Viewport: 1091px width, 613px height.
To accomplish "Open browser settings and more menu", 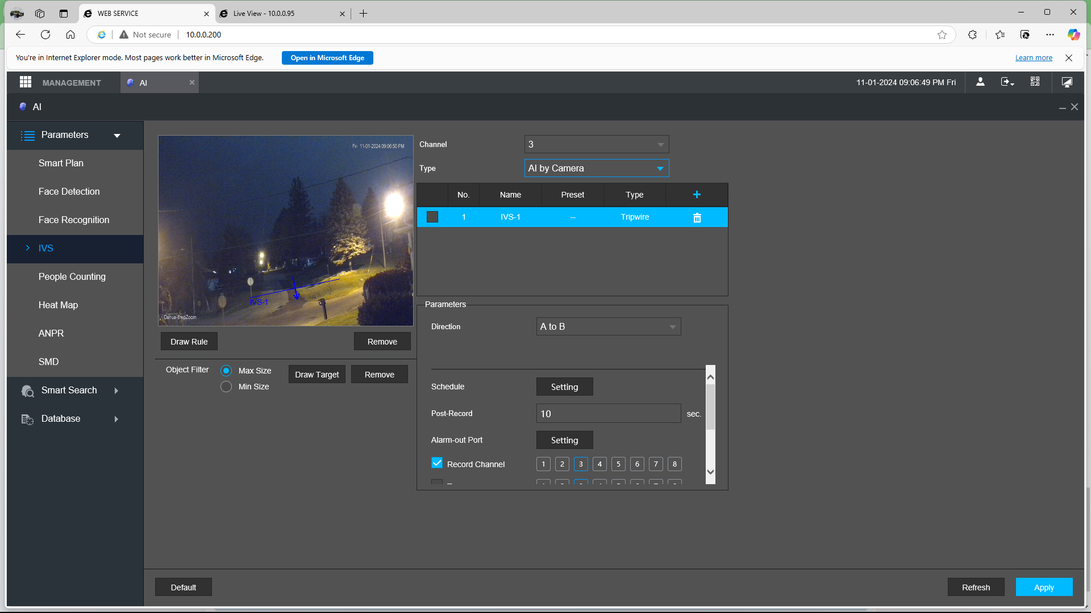I will 1050,35.
